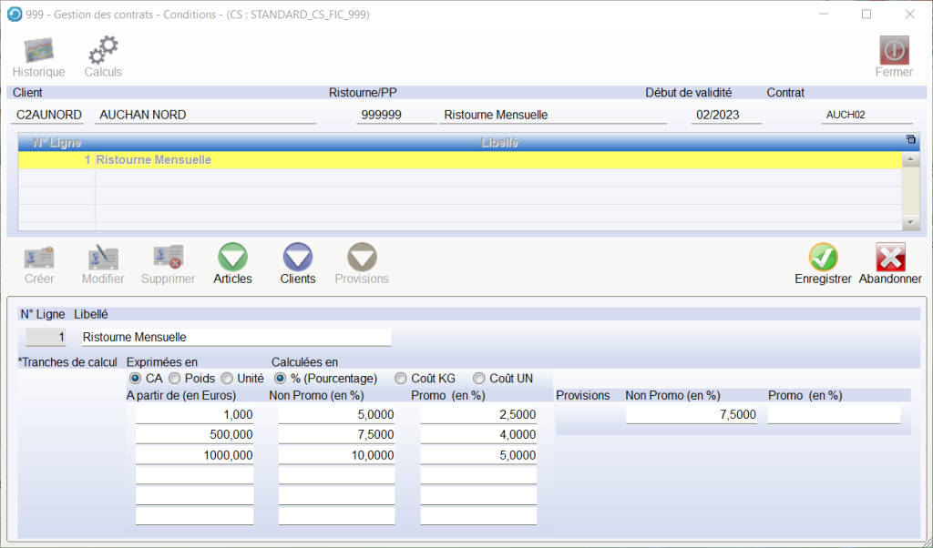Choose the Coût UN radio option
This screenshot has width=933, height=548.
point(478,378)
